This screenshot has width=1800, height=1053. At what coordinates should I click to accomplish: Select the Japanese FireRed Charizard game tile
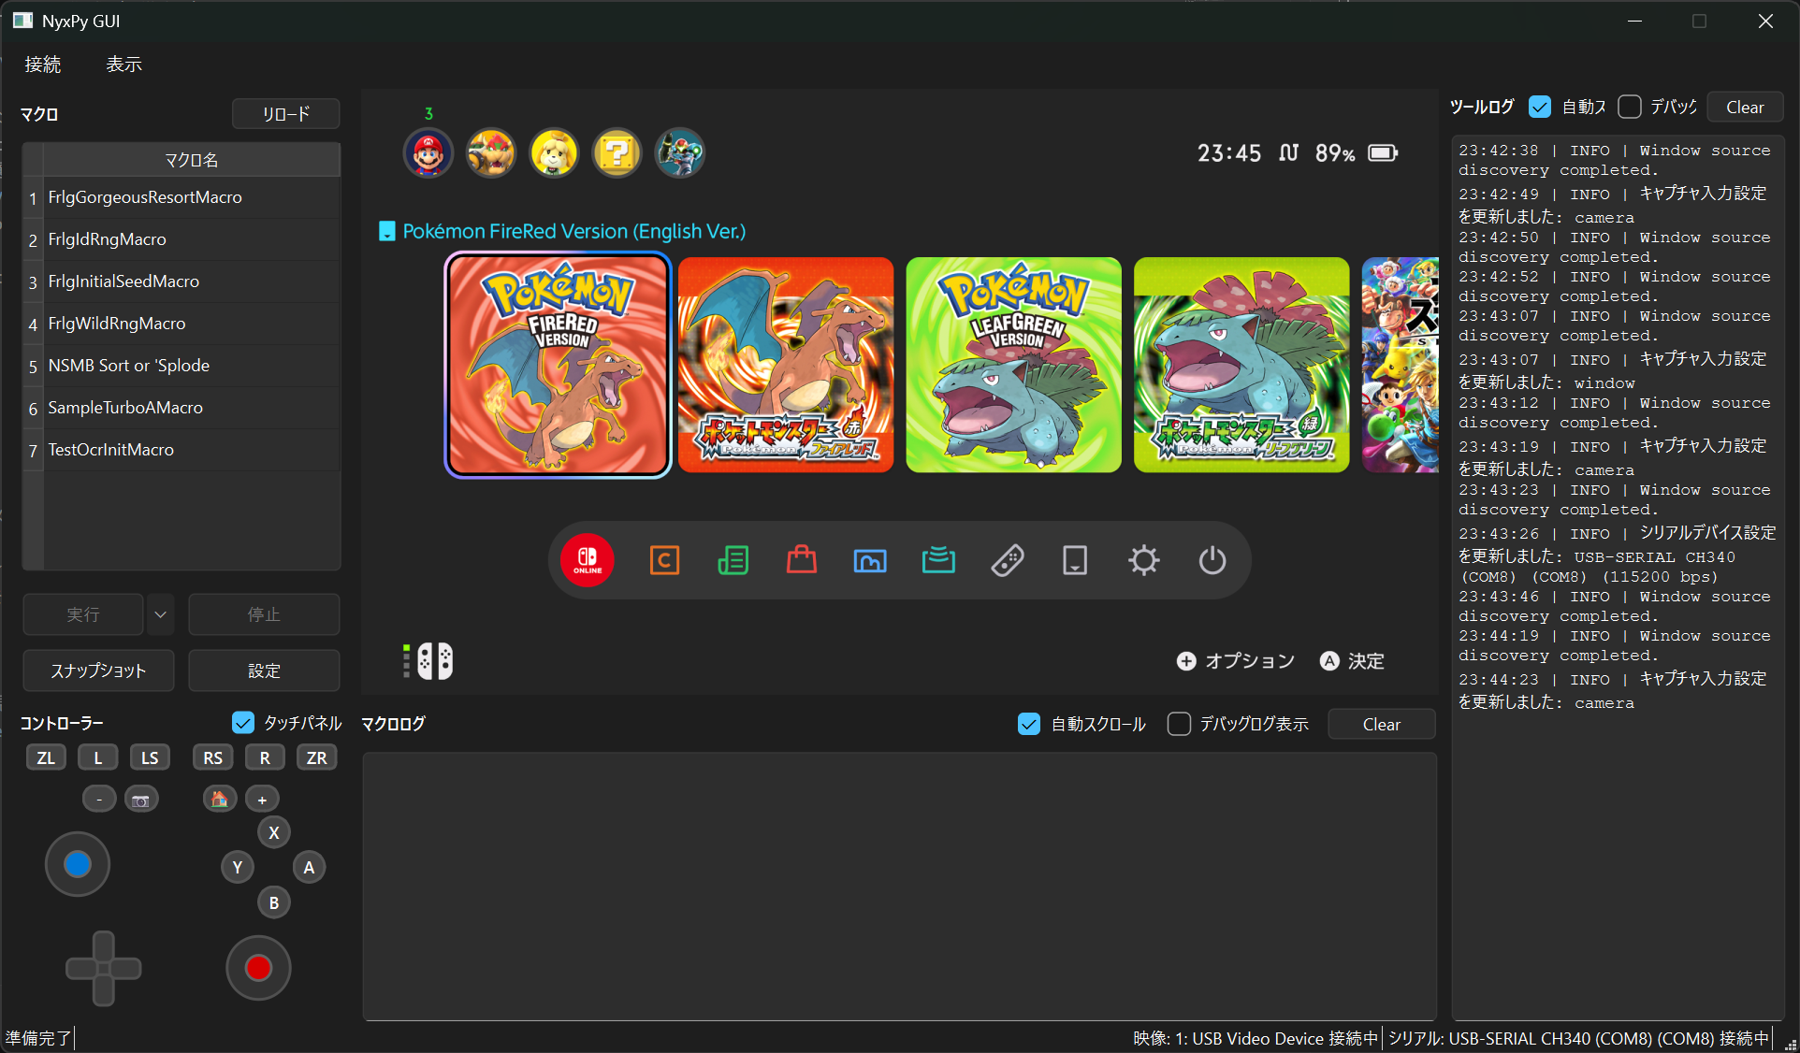tap(786, 365)
